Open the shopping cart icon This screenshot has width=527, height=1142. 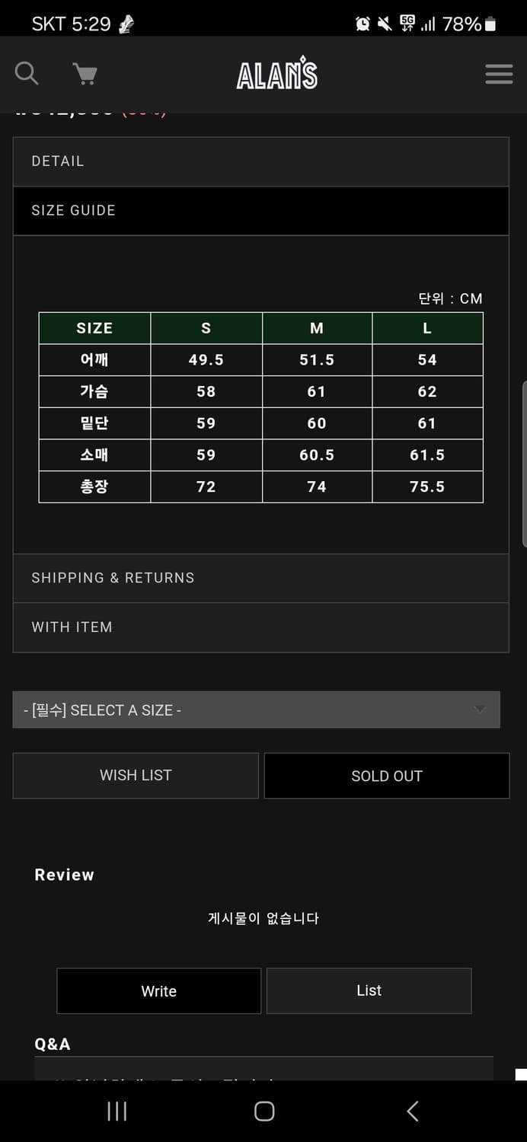tap(85, 74)
